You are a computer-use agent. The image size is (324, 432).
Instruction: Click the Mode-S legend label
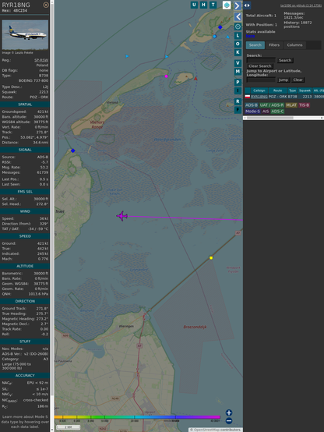[252, 112]
